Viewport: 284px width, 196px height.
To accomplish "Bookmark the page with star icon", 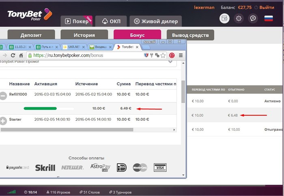I will point(163,55).
